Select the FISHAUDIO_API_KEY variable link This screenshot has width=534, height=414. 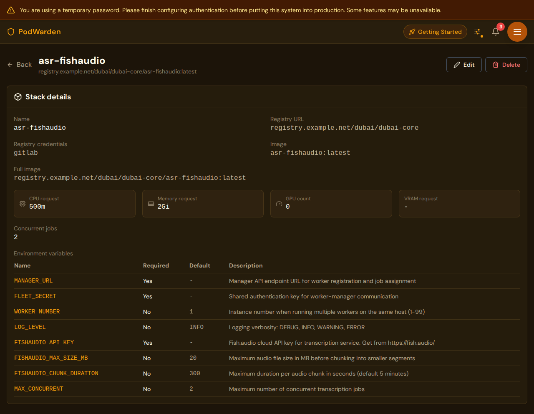(x=44, y=343)
